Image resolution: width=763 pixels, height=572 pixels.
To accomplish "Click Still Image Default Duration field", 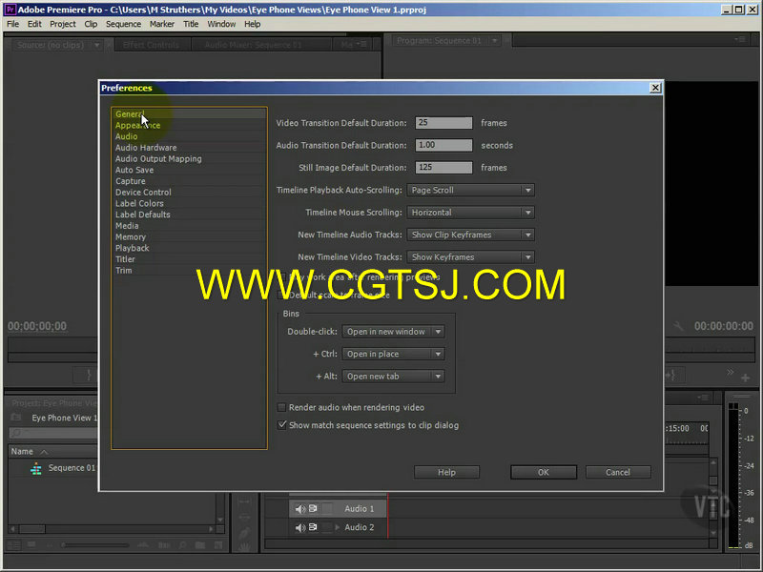I will [x=443, y=168].
